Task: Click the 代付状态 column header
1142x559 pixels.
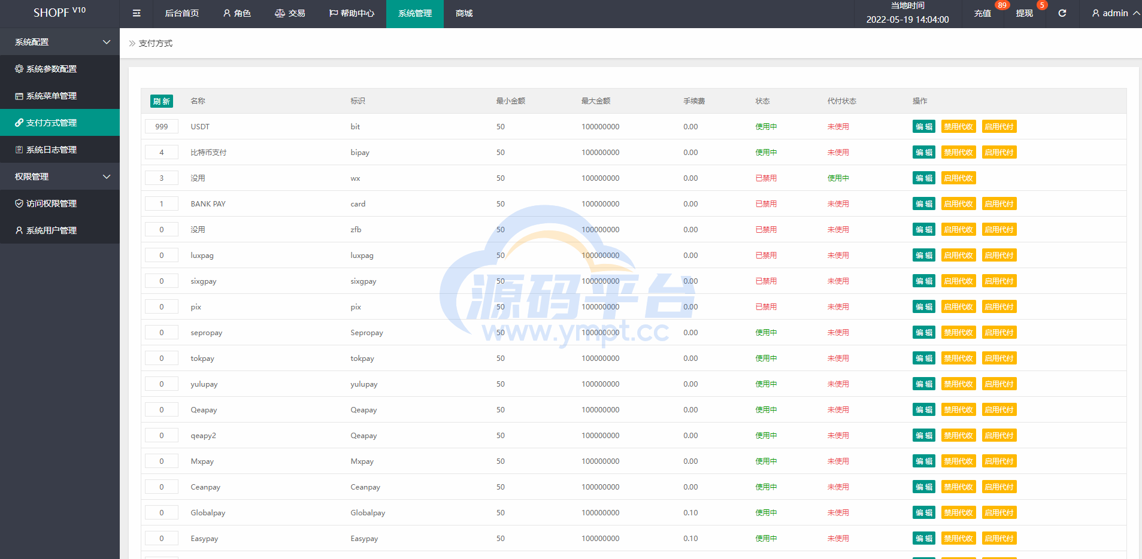Action: click(x=841, y=101)
